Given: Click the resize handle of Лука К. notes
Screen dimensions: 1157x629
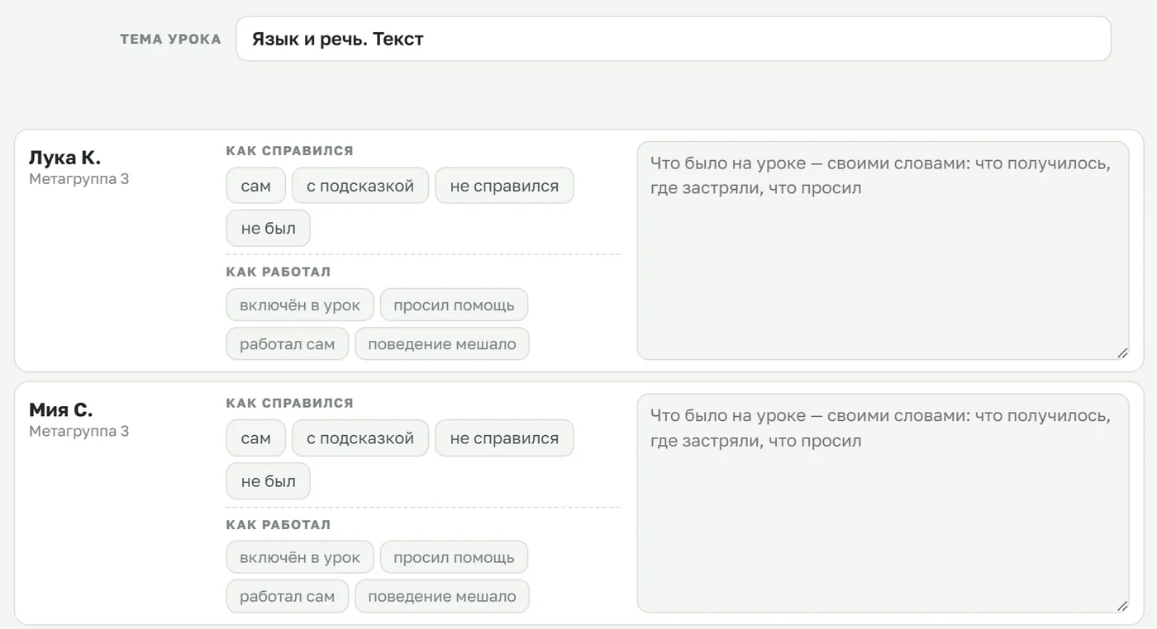Looking at the screenshot, I should click(1122, 353).
